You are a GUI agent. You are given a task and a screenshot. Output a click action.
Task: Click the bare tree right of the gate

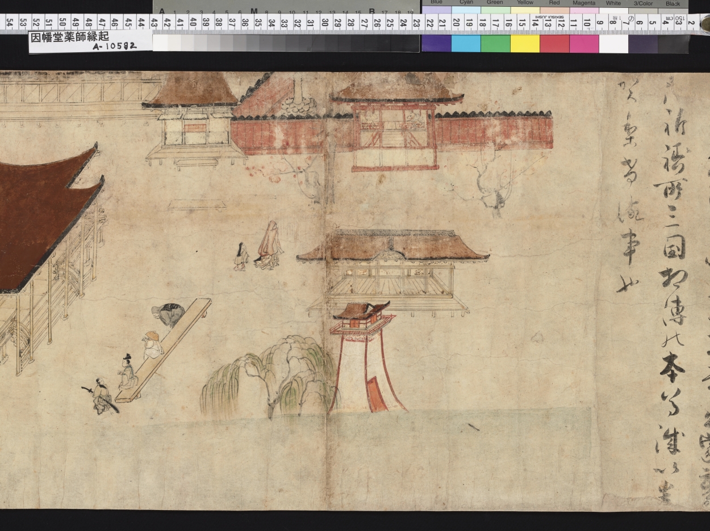point(495,182)
